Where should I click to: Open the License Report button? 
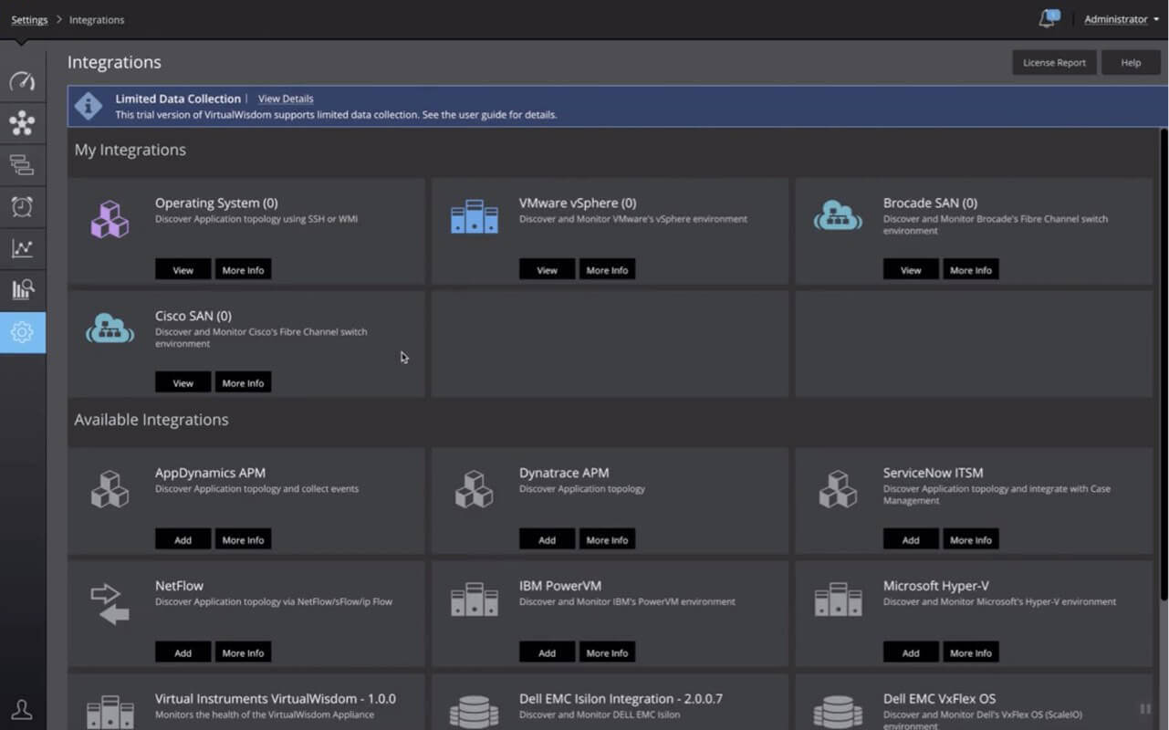[1054, 62]
